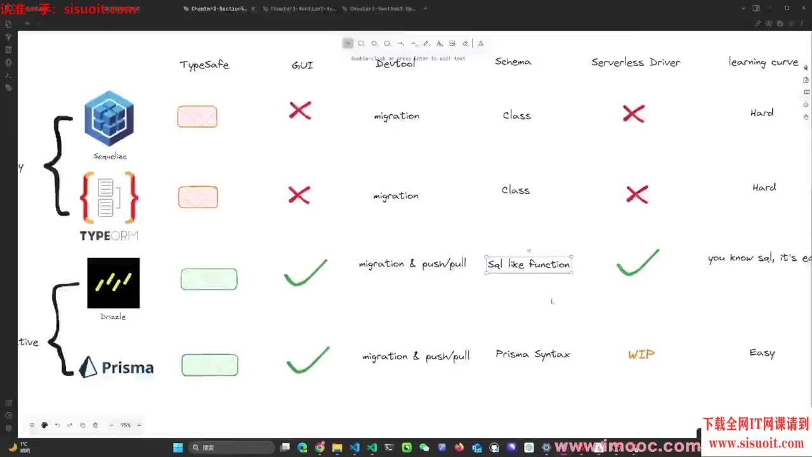Reset zoom from 95%
The height and width of the screenshot is (457, 812).
[x=126, y=425]
